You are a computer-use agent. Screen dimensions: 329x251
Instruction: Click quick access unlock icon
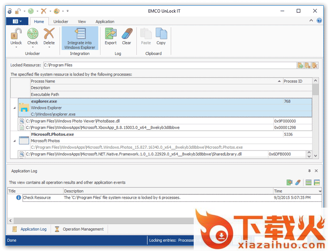(x=18, y=11)
